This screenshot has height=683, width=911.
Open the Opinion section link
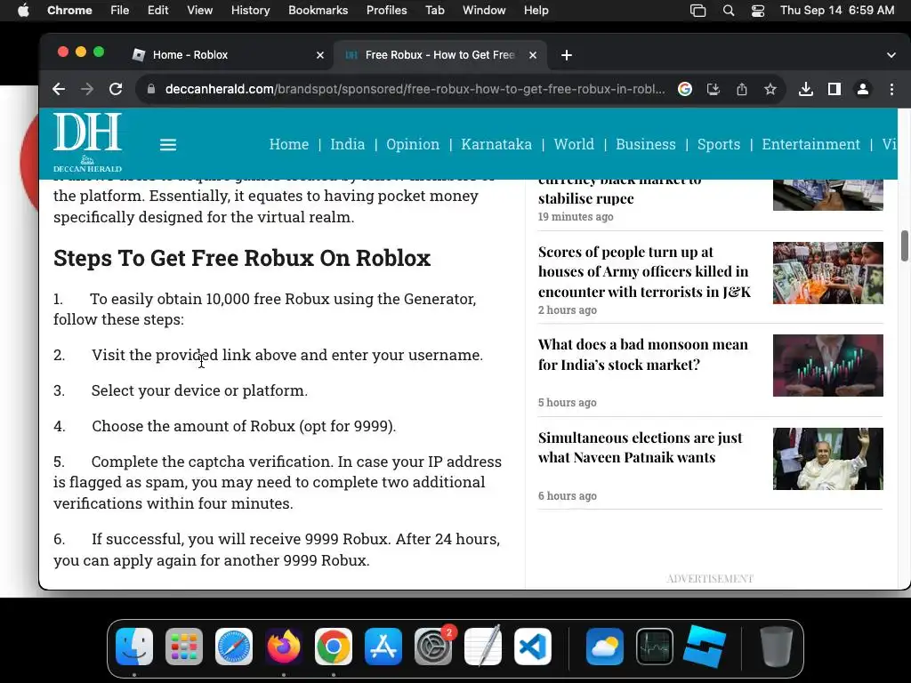[413, 144]
